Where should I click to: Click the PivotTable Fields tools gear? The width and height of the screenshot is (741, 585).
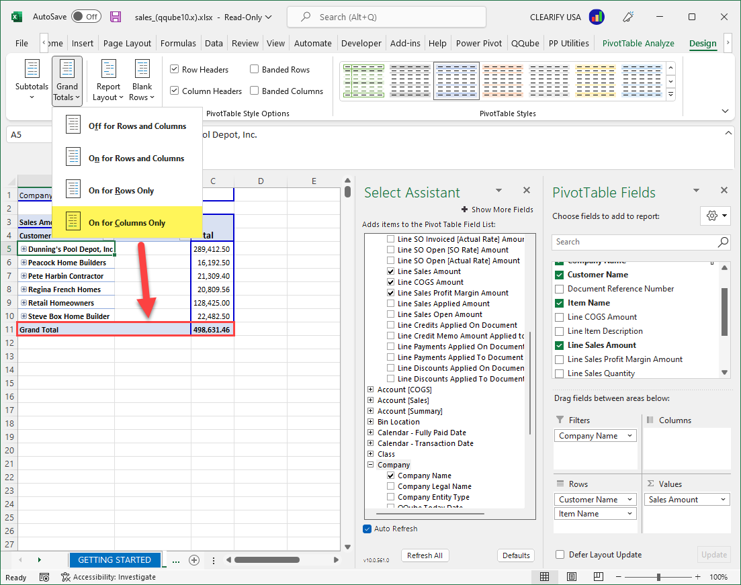click(715, 216)
